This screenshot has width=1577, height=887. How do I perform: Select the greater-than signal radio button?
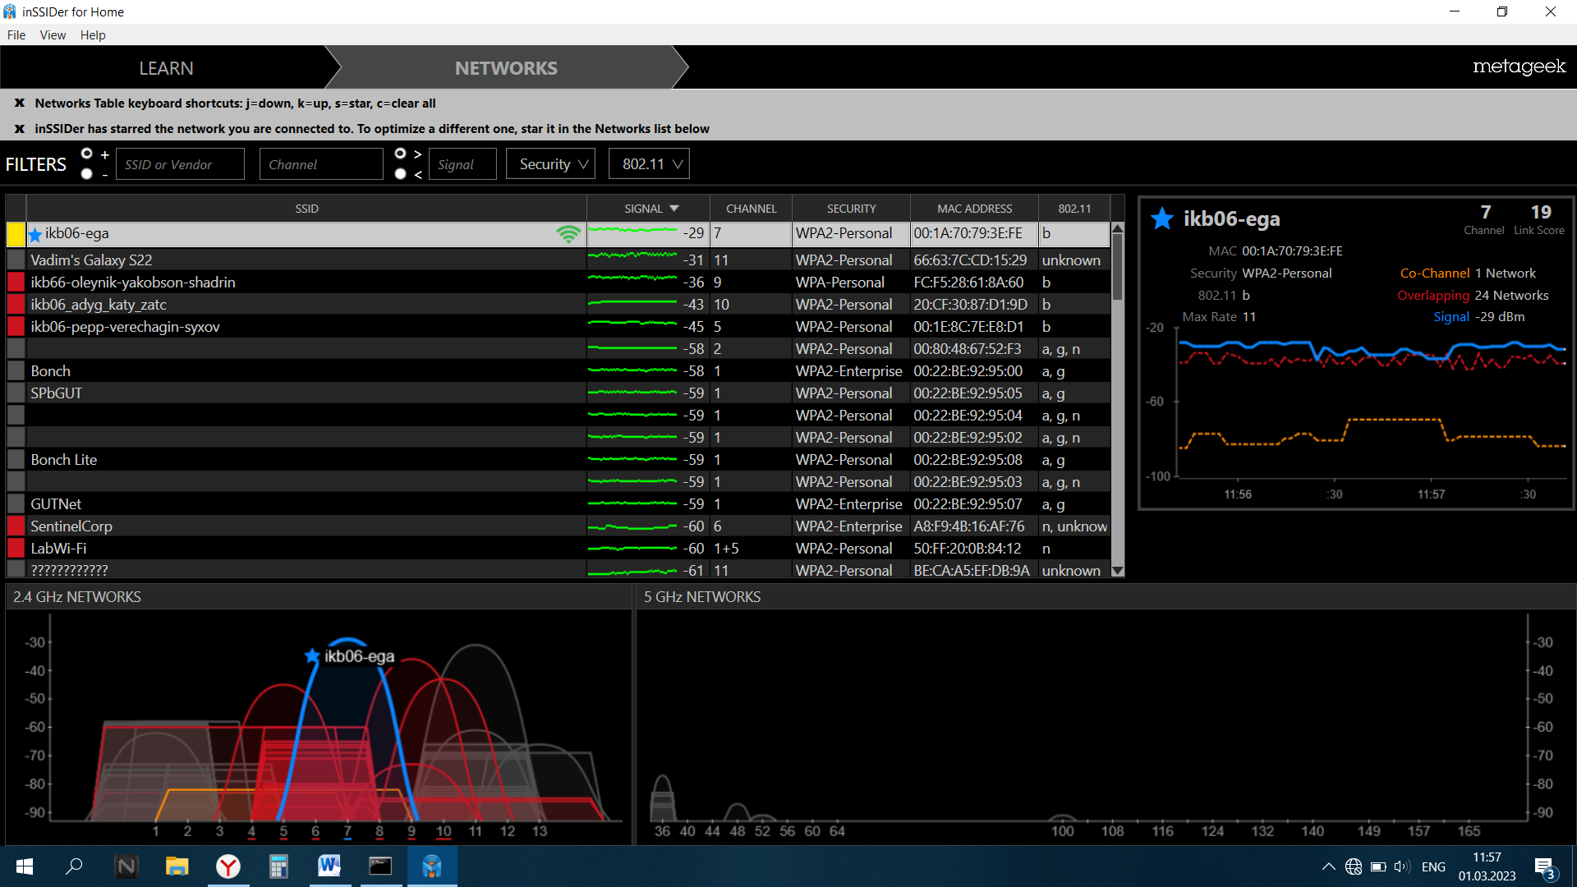click(400, 154)
